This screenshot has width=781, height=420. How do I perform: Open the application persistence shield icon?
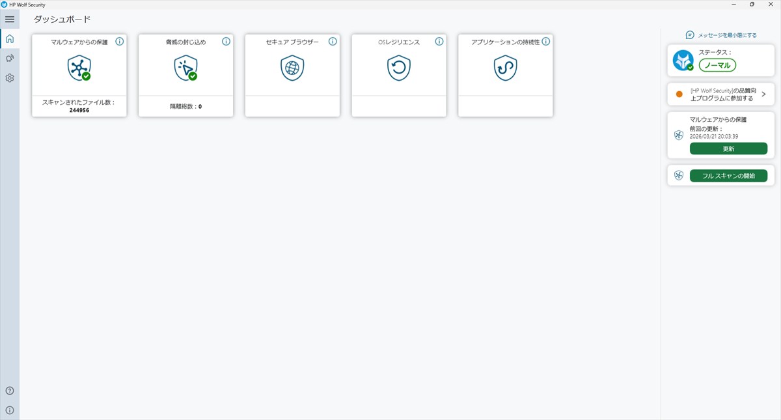tap(506, 68)
